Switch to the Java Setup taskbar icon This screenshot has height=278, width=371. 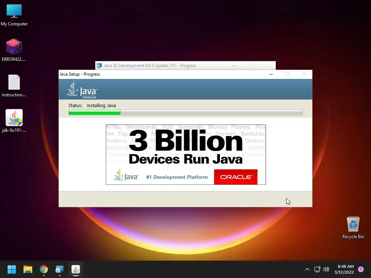[76, 269]
